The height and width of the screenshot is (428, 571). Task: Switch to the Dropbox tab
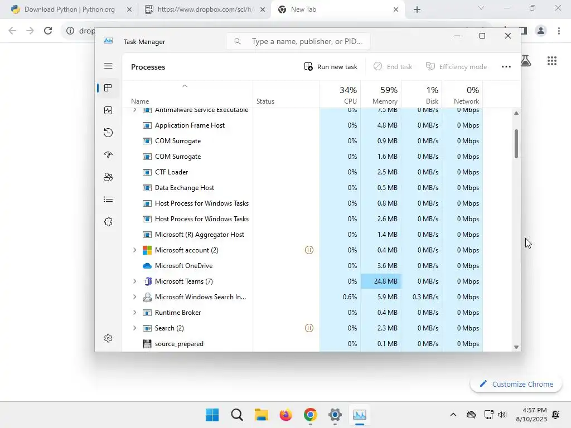[205, 9]
